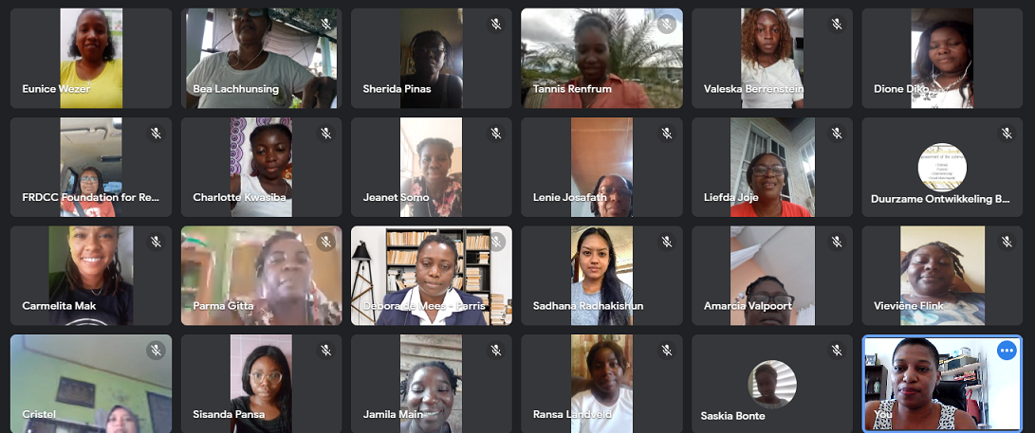Click Duurzame Ontwikkeling round profile avatar
The width and height of the screenshot is (1035, 433).
(x=942, y=167)
